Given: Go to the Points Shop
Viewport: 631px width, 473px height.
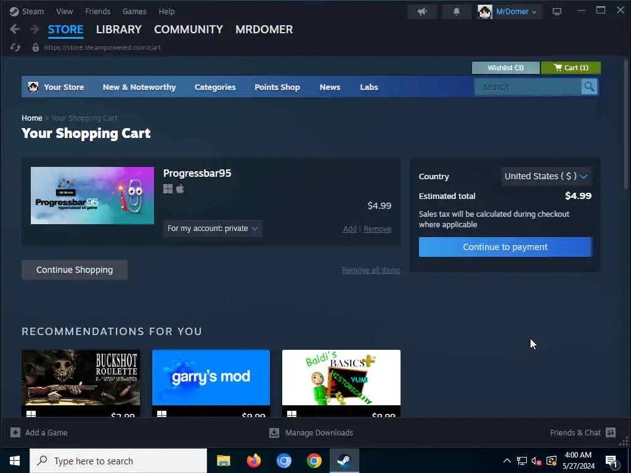Looking at the screenshot, I should (x=277, y=87).
